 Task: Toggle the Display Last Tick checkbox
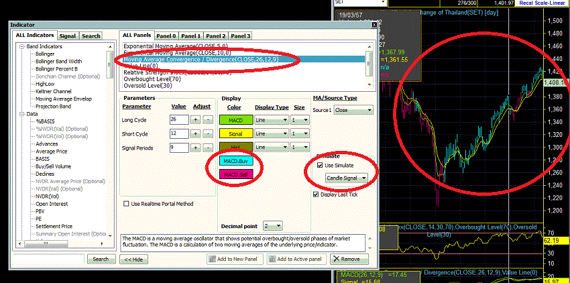click(316, 194)
